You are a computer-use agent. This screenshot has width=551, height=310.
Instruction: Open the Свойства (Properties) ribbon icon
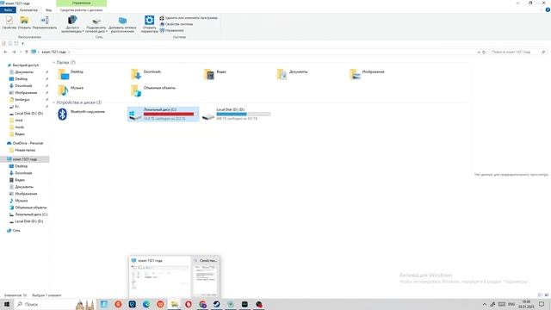point(9,22)
